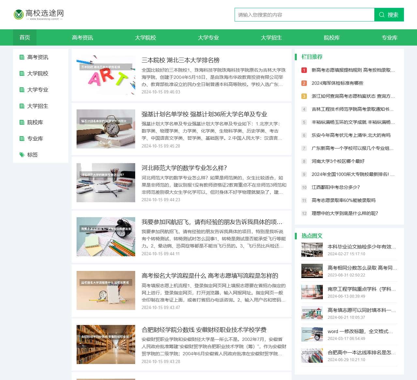
Task: Open recommended item 丰裕纵满杨玉环的文学成就
Action: (x=353, y=122)
